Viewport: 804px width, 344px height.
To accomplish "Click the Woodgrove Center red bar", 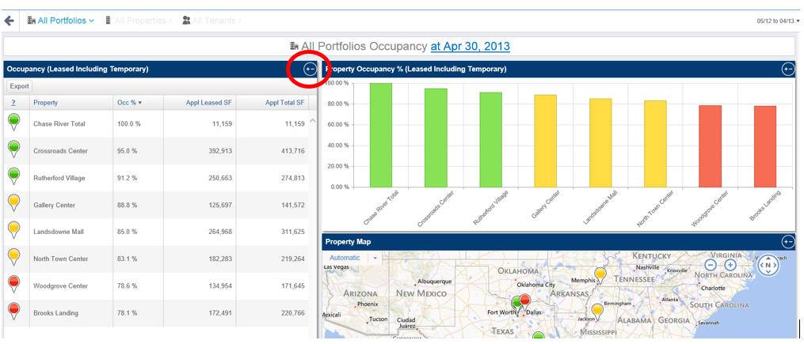I will (711, 146).
